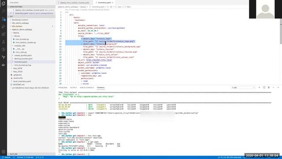
Task: Select inventory.yaml in the file tree
Action: (x=21, y=62)
